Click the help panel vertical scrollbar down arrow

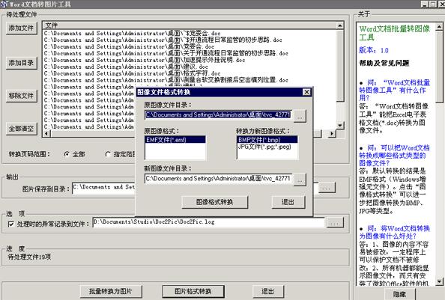pos(439,281)
